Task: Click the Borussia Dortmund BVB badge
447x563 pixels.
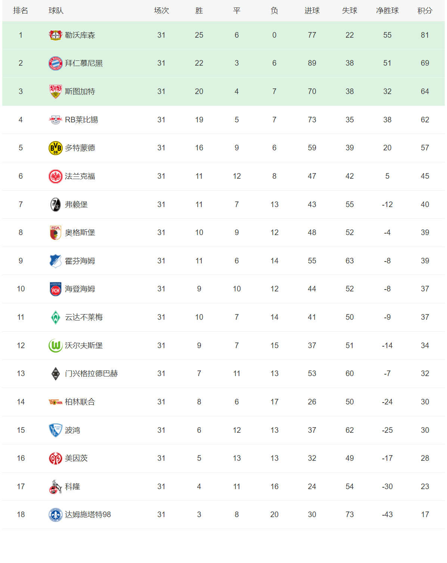Action: [55, 148]
